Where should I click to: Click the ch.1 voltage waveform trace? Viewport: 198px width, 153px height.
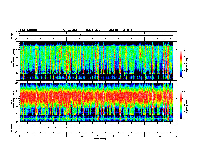pyautogui.click(x=96, y=35)
